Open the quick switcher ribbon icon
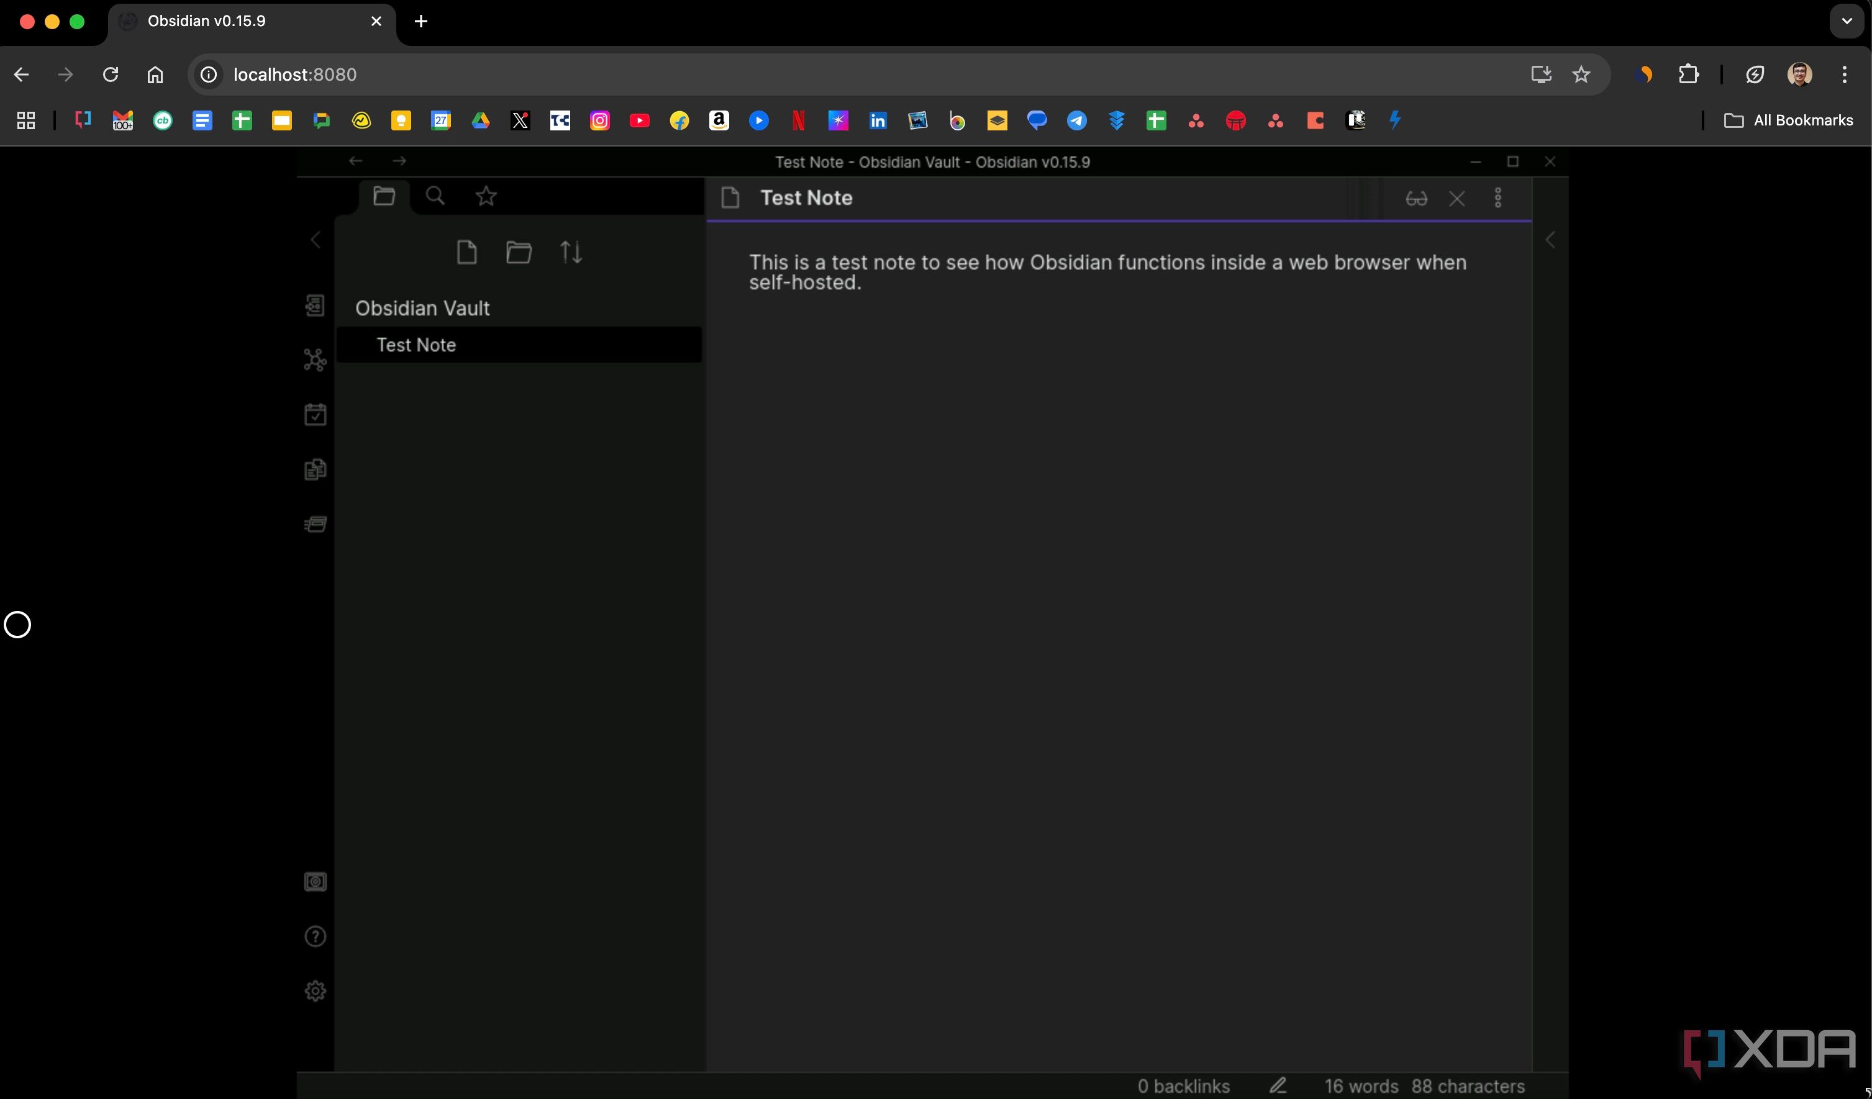Screen dimensions: 1872x1099 (315, 305)
